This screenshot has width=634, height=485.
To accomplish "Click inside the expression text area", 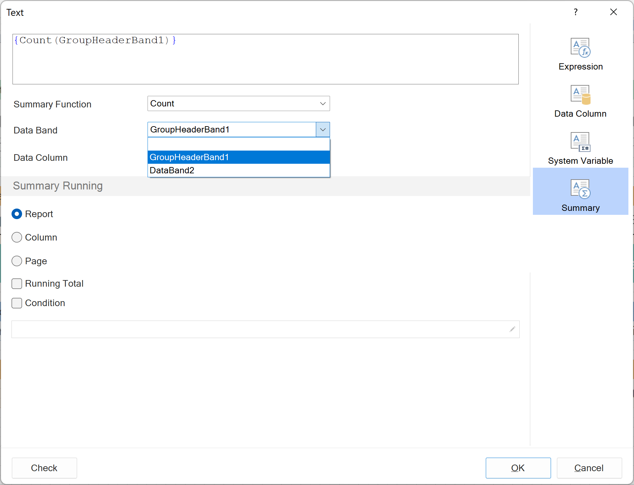I will 265,59.
